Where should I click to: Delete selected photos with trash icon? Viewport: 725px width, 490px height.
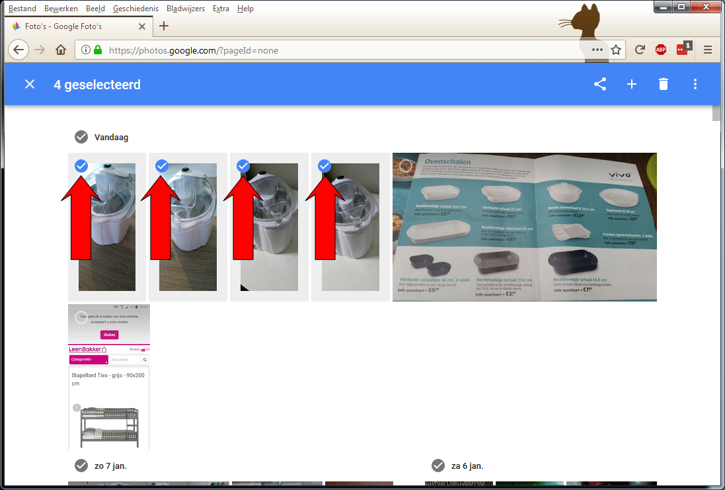tap(664, 84)
